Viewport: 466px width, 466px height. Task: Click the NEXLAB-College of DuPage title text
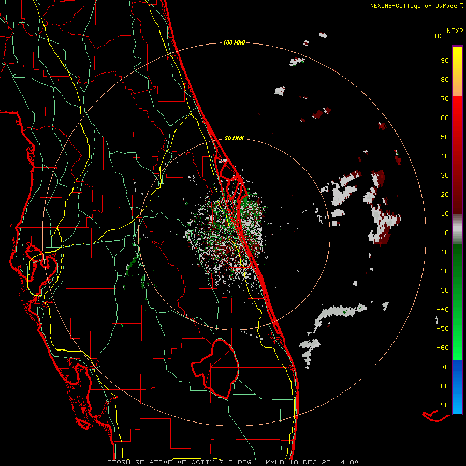pyautogui.click(x=416, y=6)
